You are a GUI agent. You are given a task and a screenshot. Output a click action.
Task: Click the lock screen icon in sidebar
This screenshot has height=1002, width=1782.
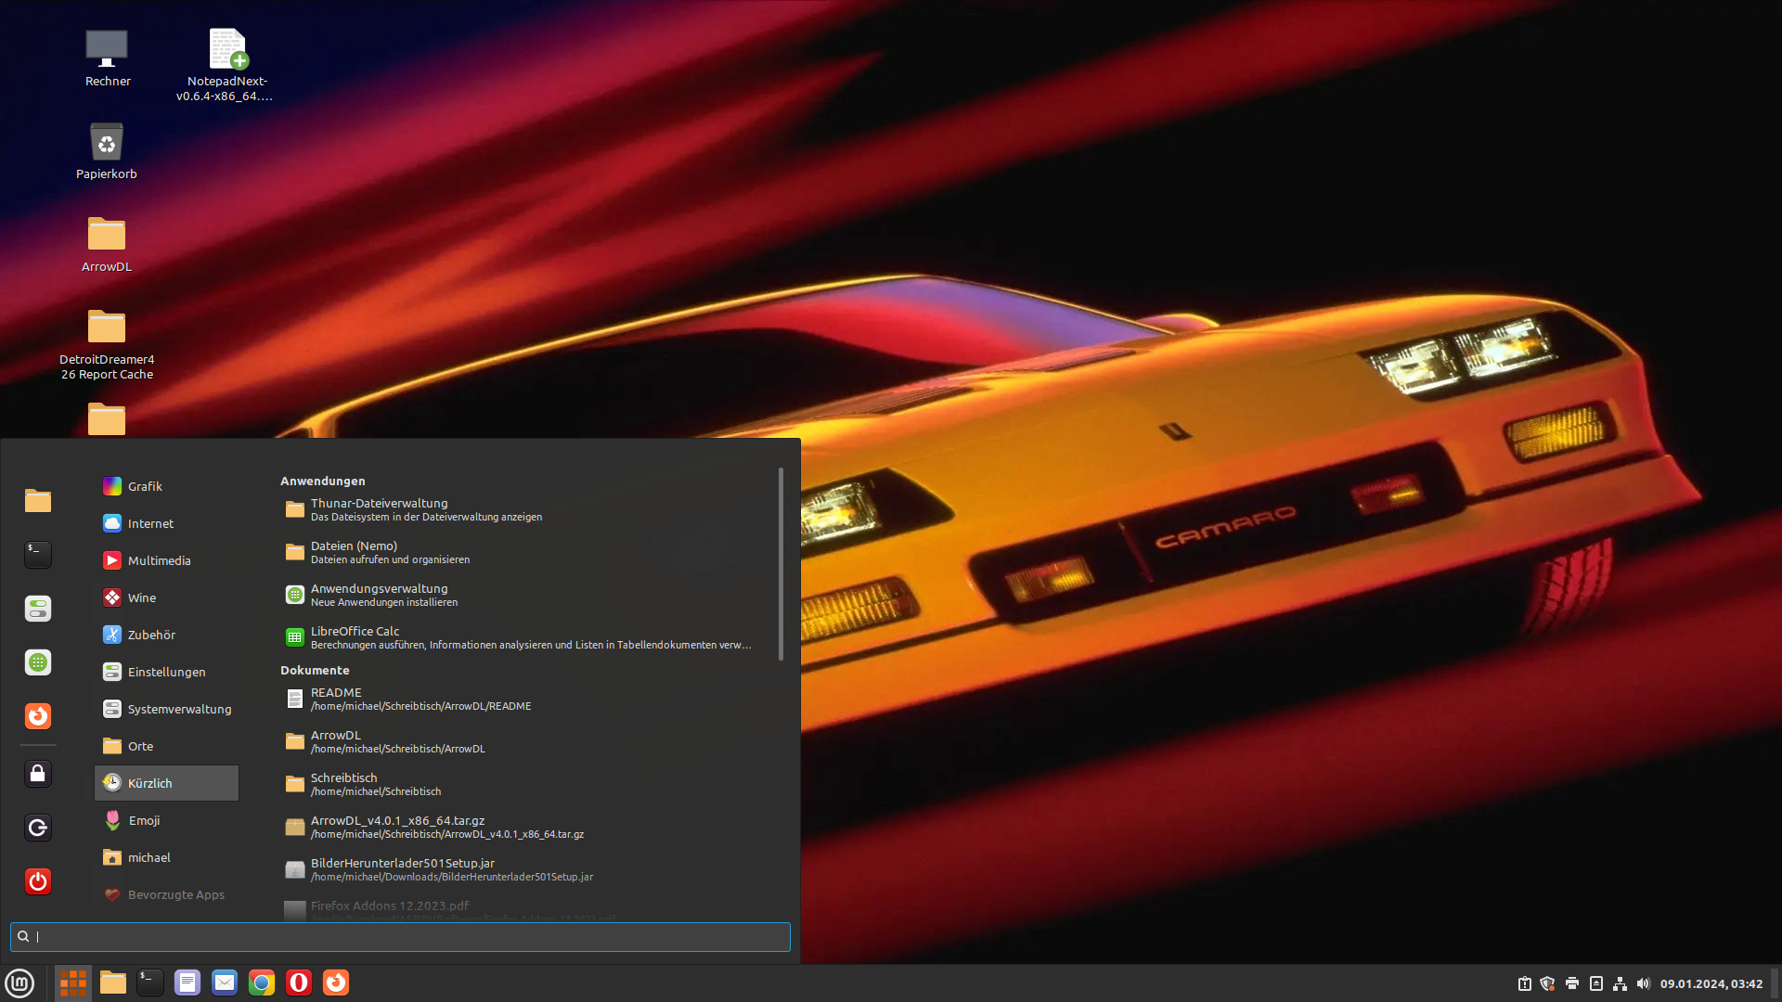coord(38,774)
